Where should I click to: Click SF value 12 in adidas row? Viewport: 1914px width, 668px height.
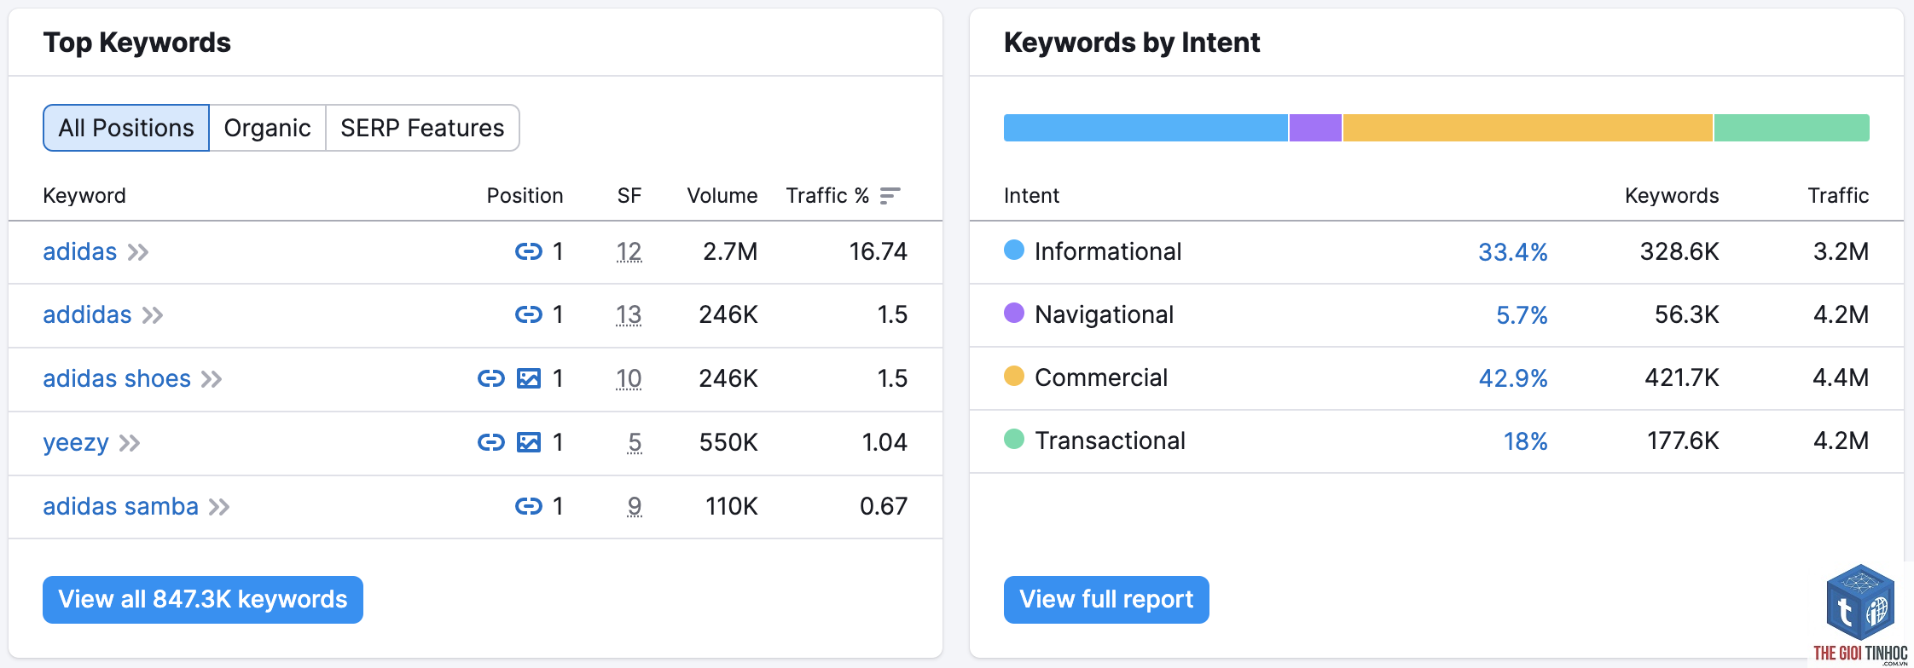(629, 251)
